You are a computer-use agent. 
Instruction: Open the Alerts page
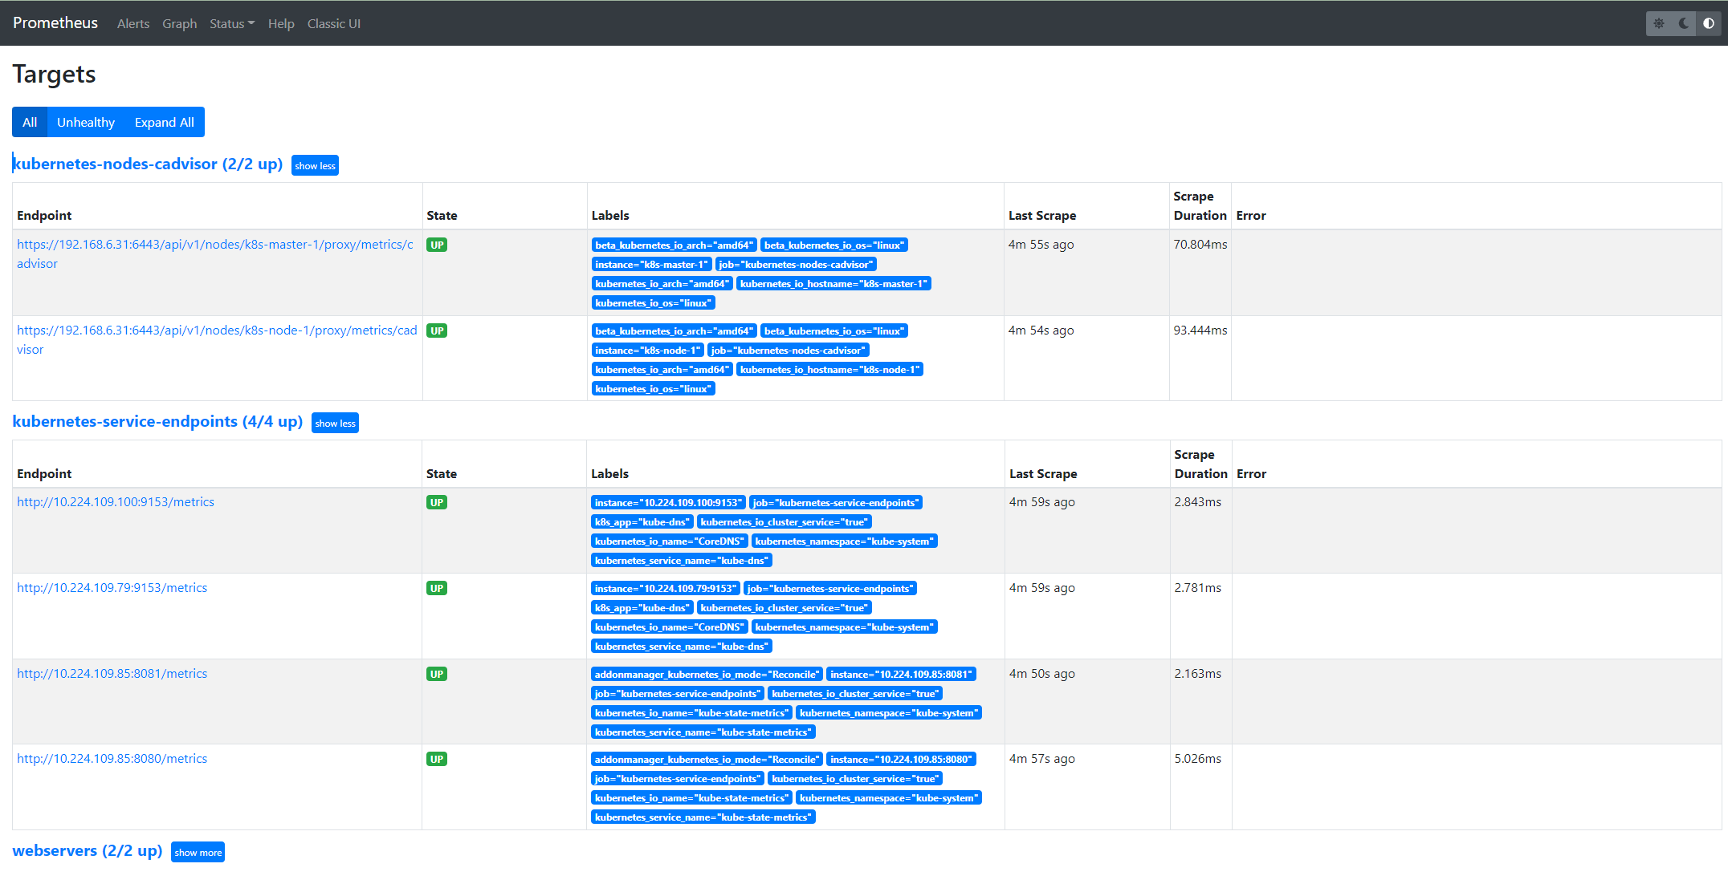(x=133, y=23)
